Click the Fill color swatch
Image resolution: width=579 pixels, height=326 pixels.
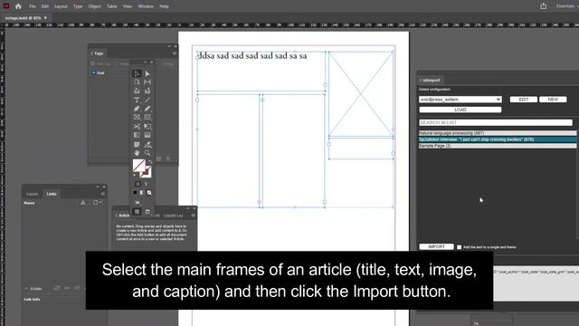click(138, 165)
